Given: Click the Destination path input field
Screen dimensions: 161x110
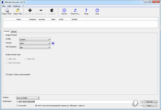Looking at the screenshot, I should pyautogui.click(x=79, y=102).
